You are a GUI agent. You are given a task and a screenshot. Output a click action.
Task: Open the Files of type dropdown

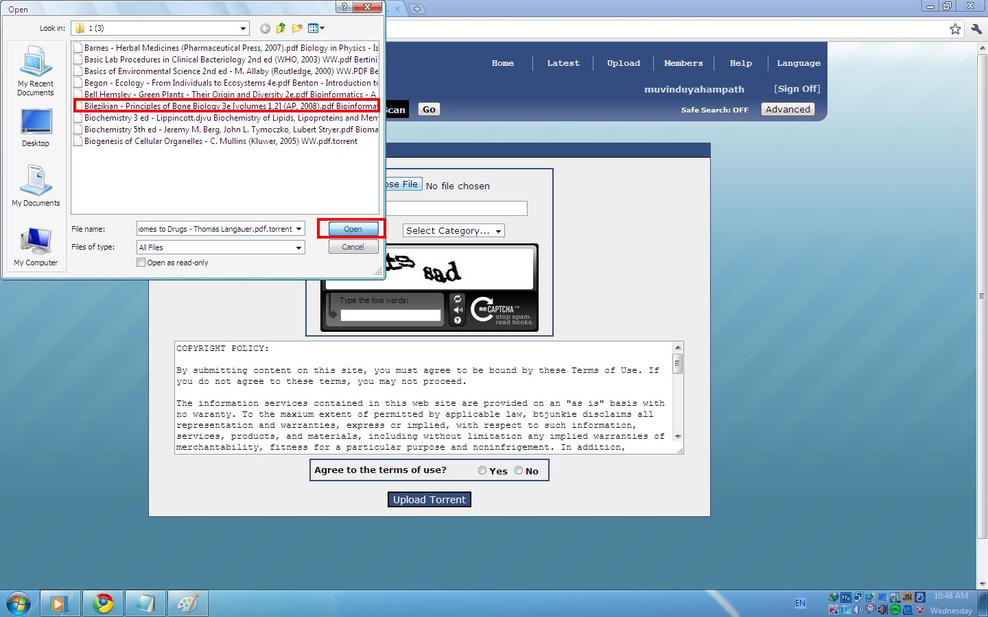click(x=298, y=247)
